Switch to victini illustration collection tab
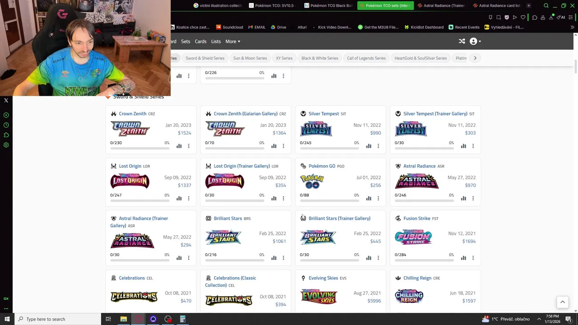 click(x=218, y=6)
